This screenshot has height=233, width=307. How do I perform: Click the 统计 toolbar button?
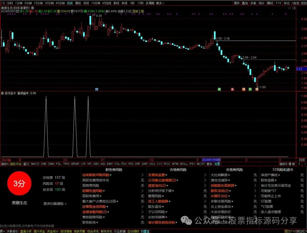click(262, 3)
